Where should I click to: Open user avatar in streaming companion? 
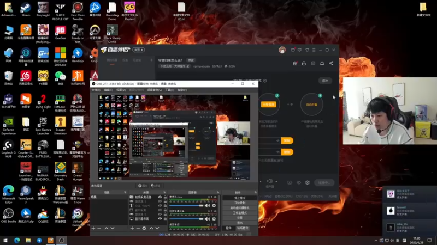pos(282,50)
